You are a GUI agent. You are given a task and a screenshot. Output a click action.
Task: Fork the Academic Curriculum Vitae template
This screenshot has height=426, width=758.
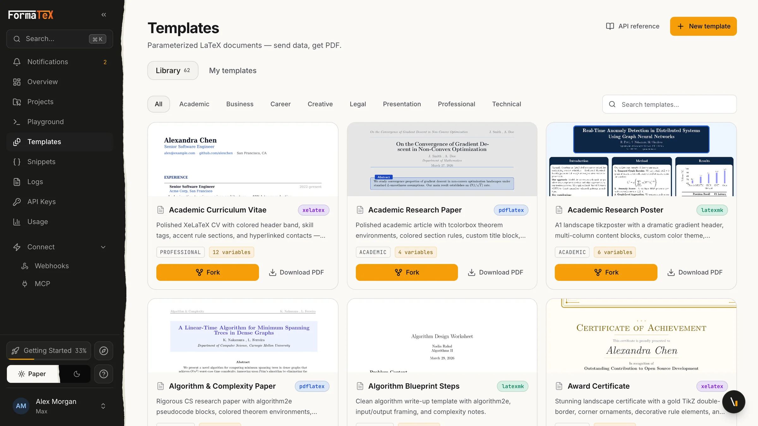tap(208, 272)
